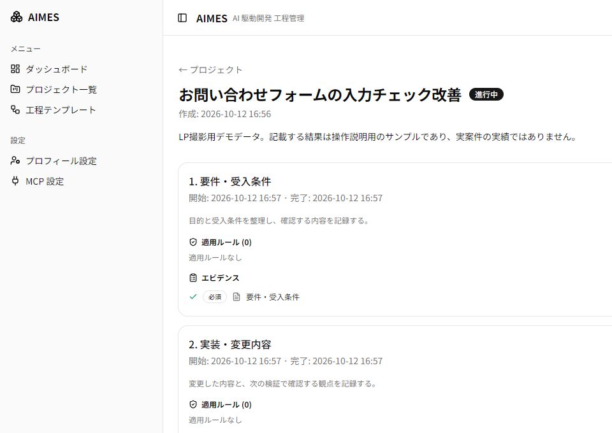Click the 進行中 status badge
612x433 pixels.
[x=486, y=95]
